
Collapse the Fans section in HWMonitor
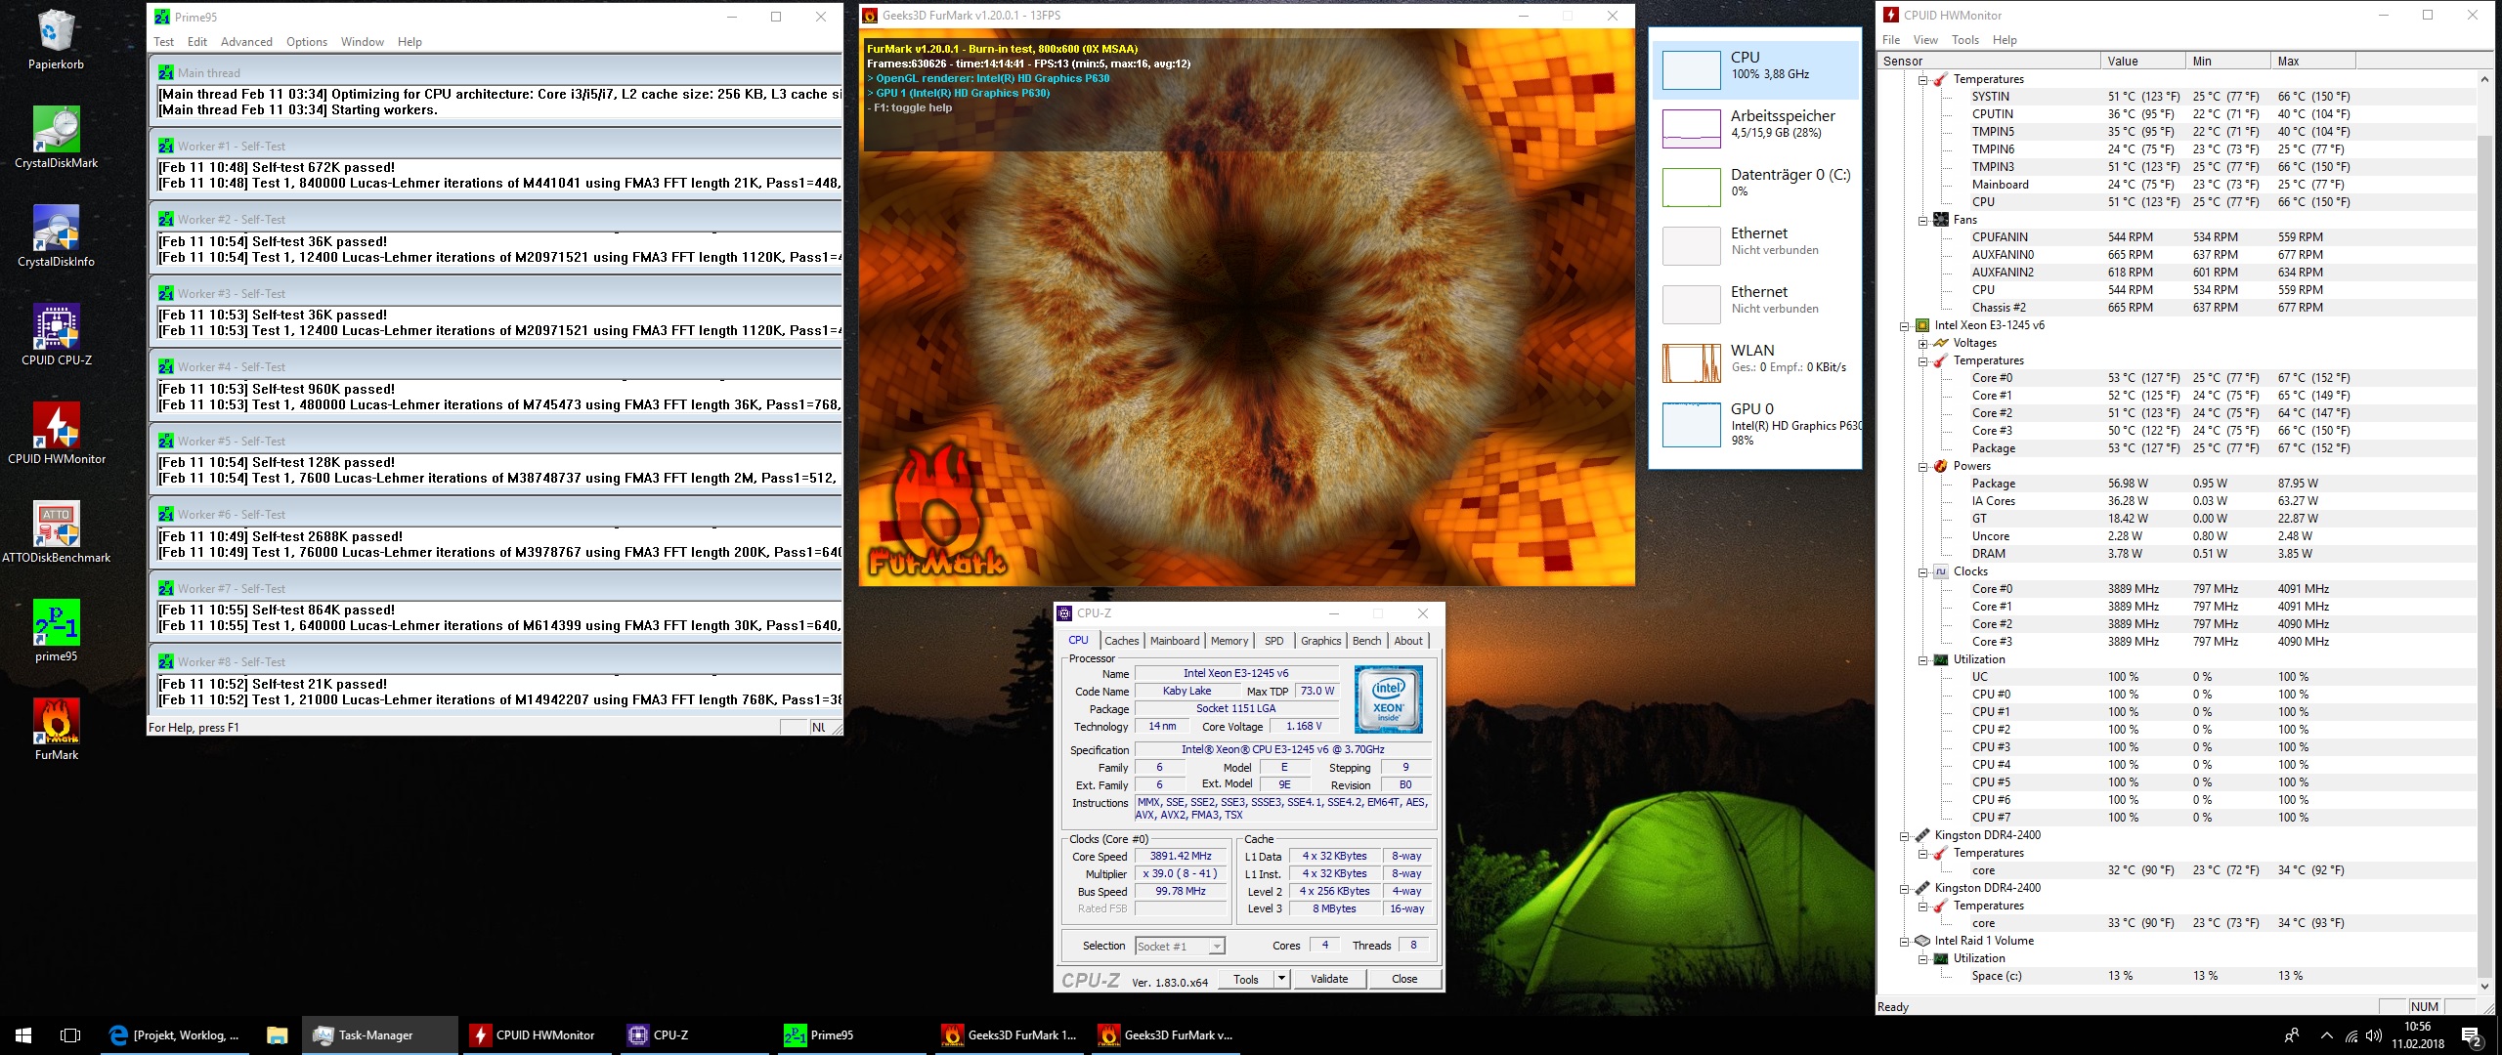point(1922,220)
